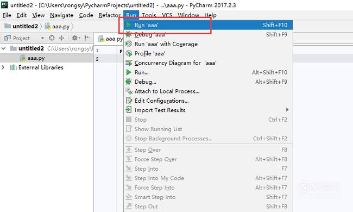Click the Edit Configurations icon
This screenshot has height=212, width=353.
click(x=129, y=101)
